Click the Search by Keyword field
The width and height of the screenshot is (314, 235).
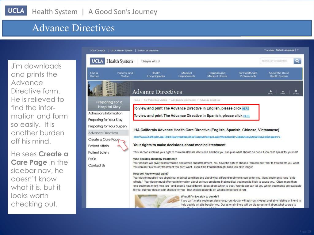[277, 61]
